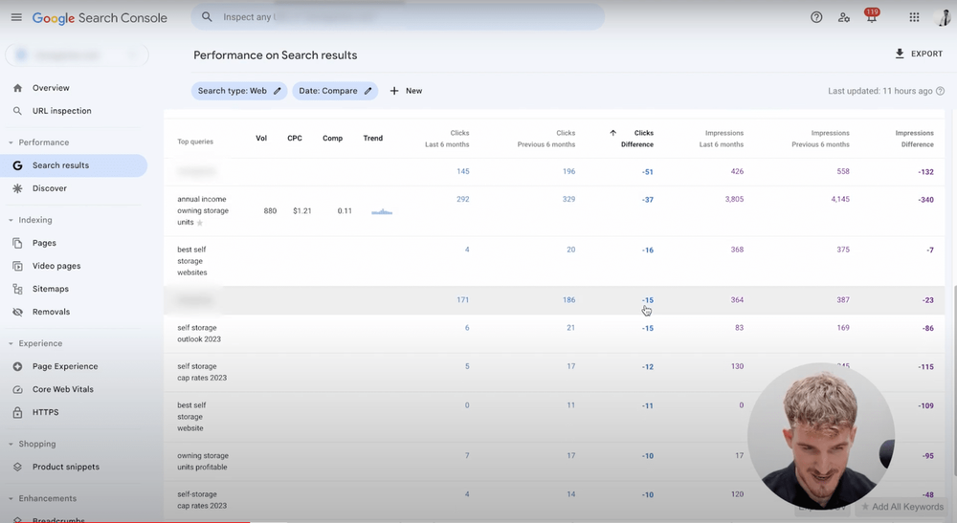
Task: Collapse the Shopping section
Action: point(11,445)
